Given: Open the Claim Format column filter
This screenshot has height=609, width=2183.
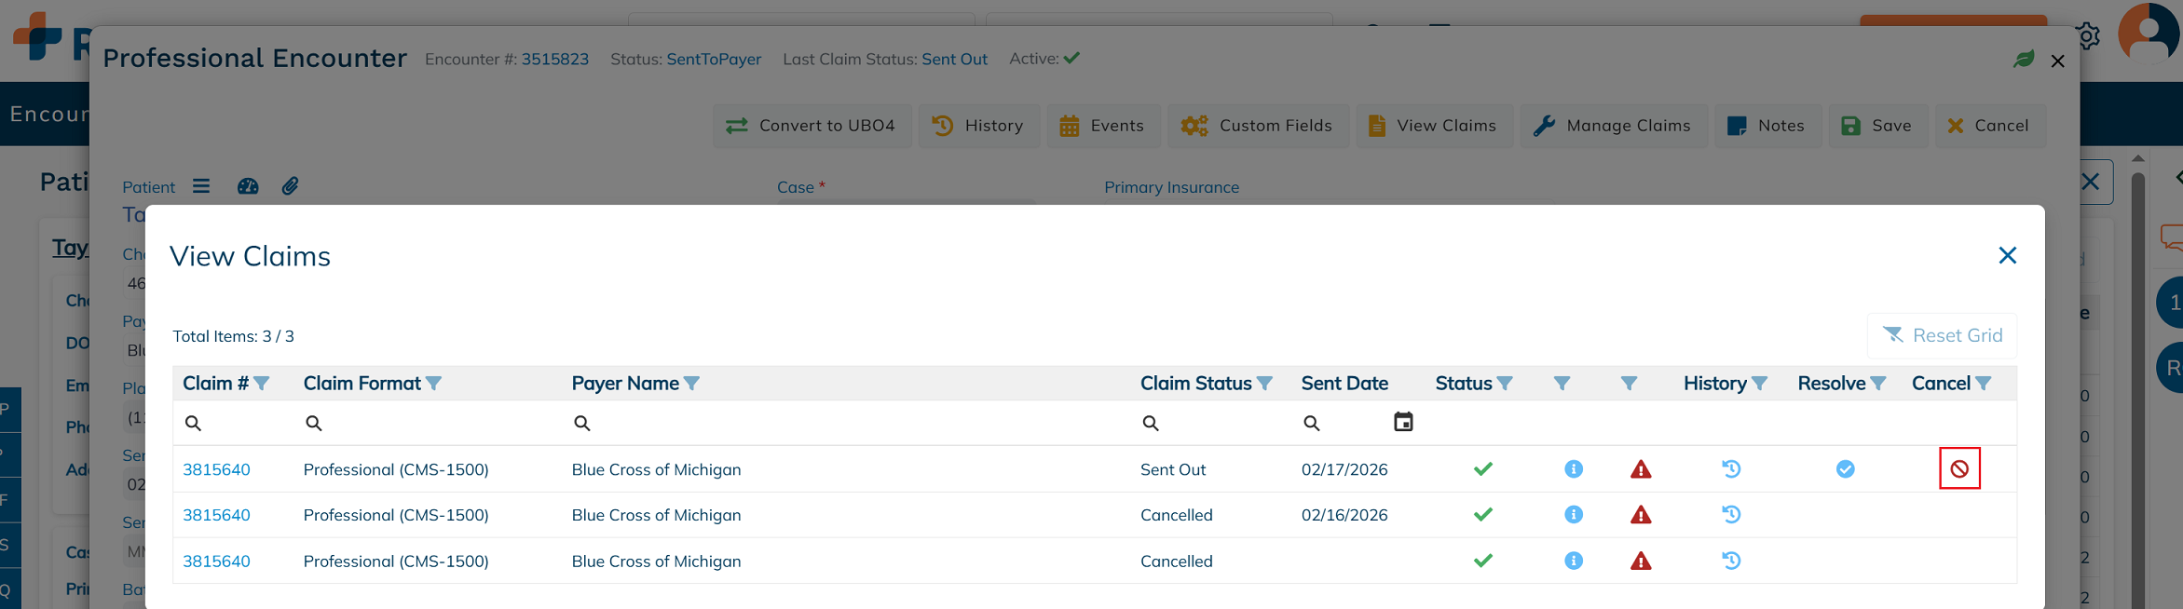Looking at the screenshot, I should click(x=434, y=384).
